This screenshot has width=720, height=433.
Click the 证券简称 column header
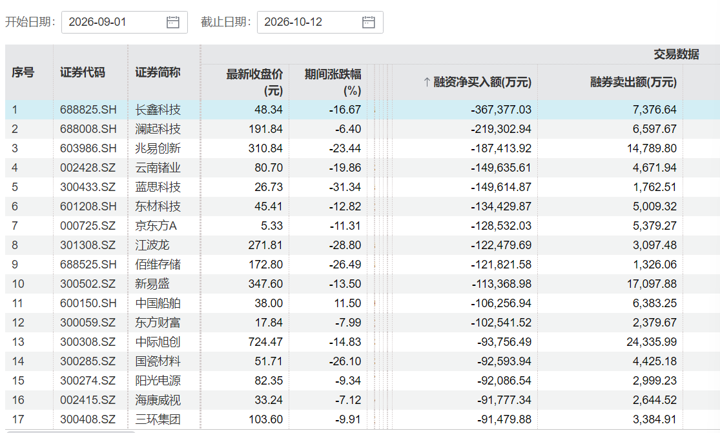pos(158,72)
